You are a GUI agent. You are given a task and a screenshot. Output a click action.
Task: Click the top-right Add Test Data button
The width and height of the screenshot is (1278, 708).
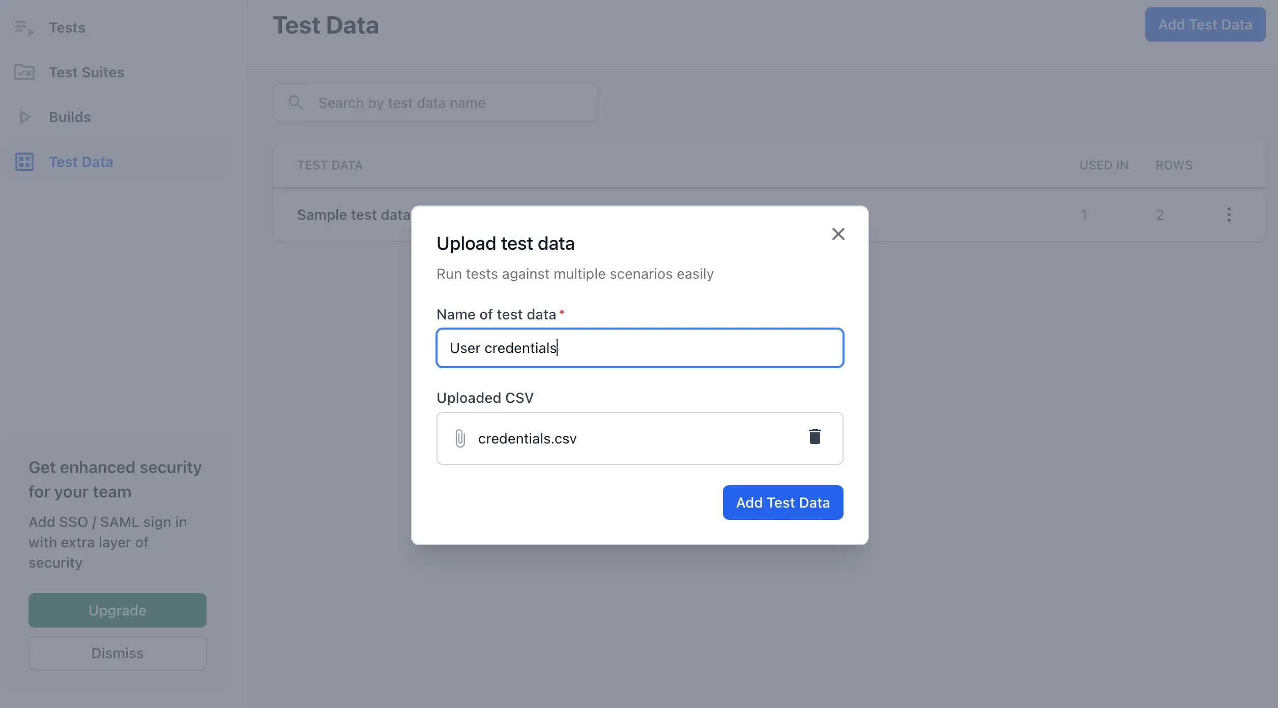tap(1205, 24)
